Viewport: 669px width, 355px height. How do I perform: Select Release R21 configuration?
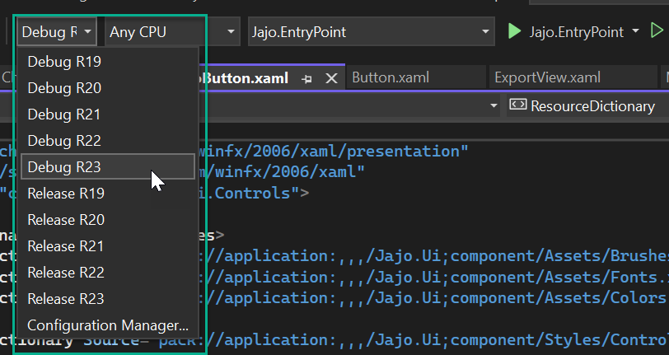107,246
